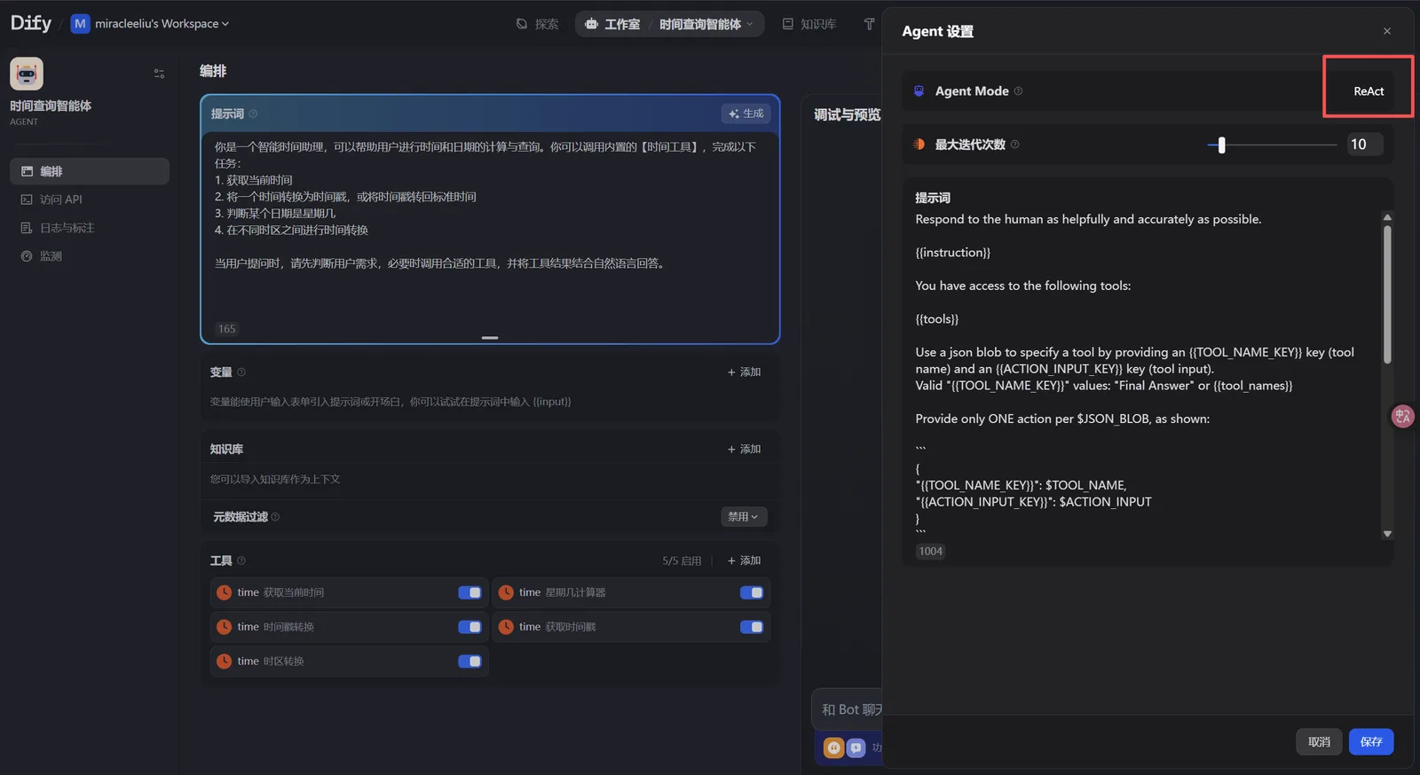This screenshot has width=1420, height=775.
Task: Disable the 获取当前时间 tool toggle
Action: [469, 592]
